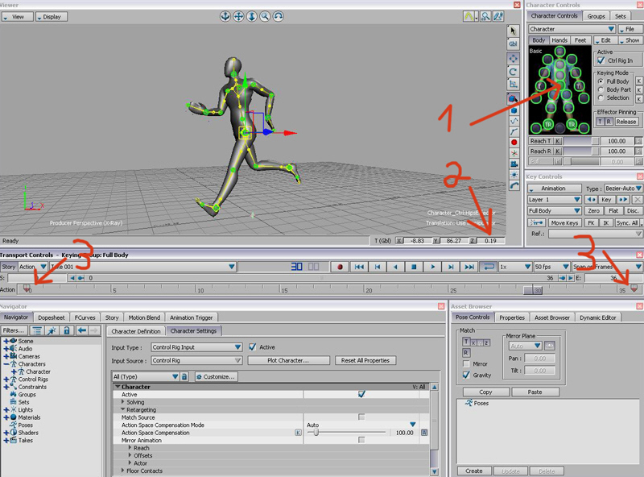The width and height of the screenshot is (644, 477).
Task: Open the Input Type dropdown
Action: point(197,347)
